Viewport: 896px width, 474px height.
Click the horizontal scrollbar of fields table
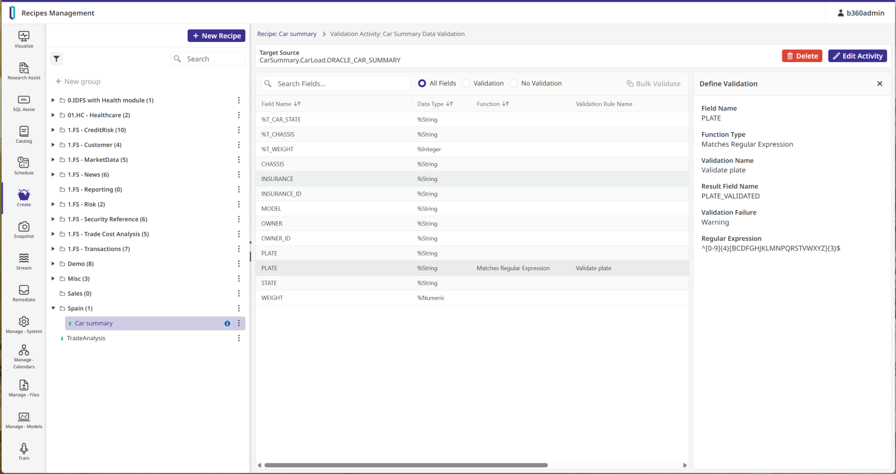(x=405, y=465)
